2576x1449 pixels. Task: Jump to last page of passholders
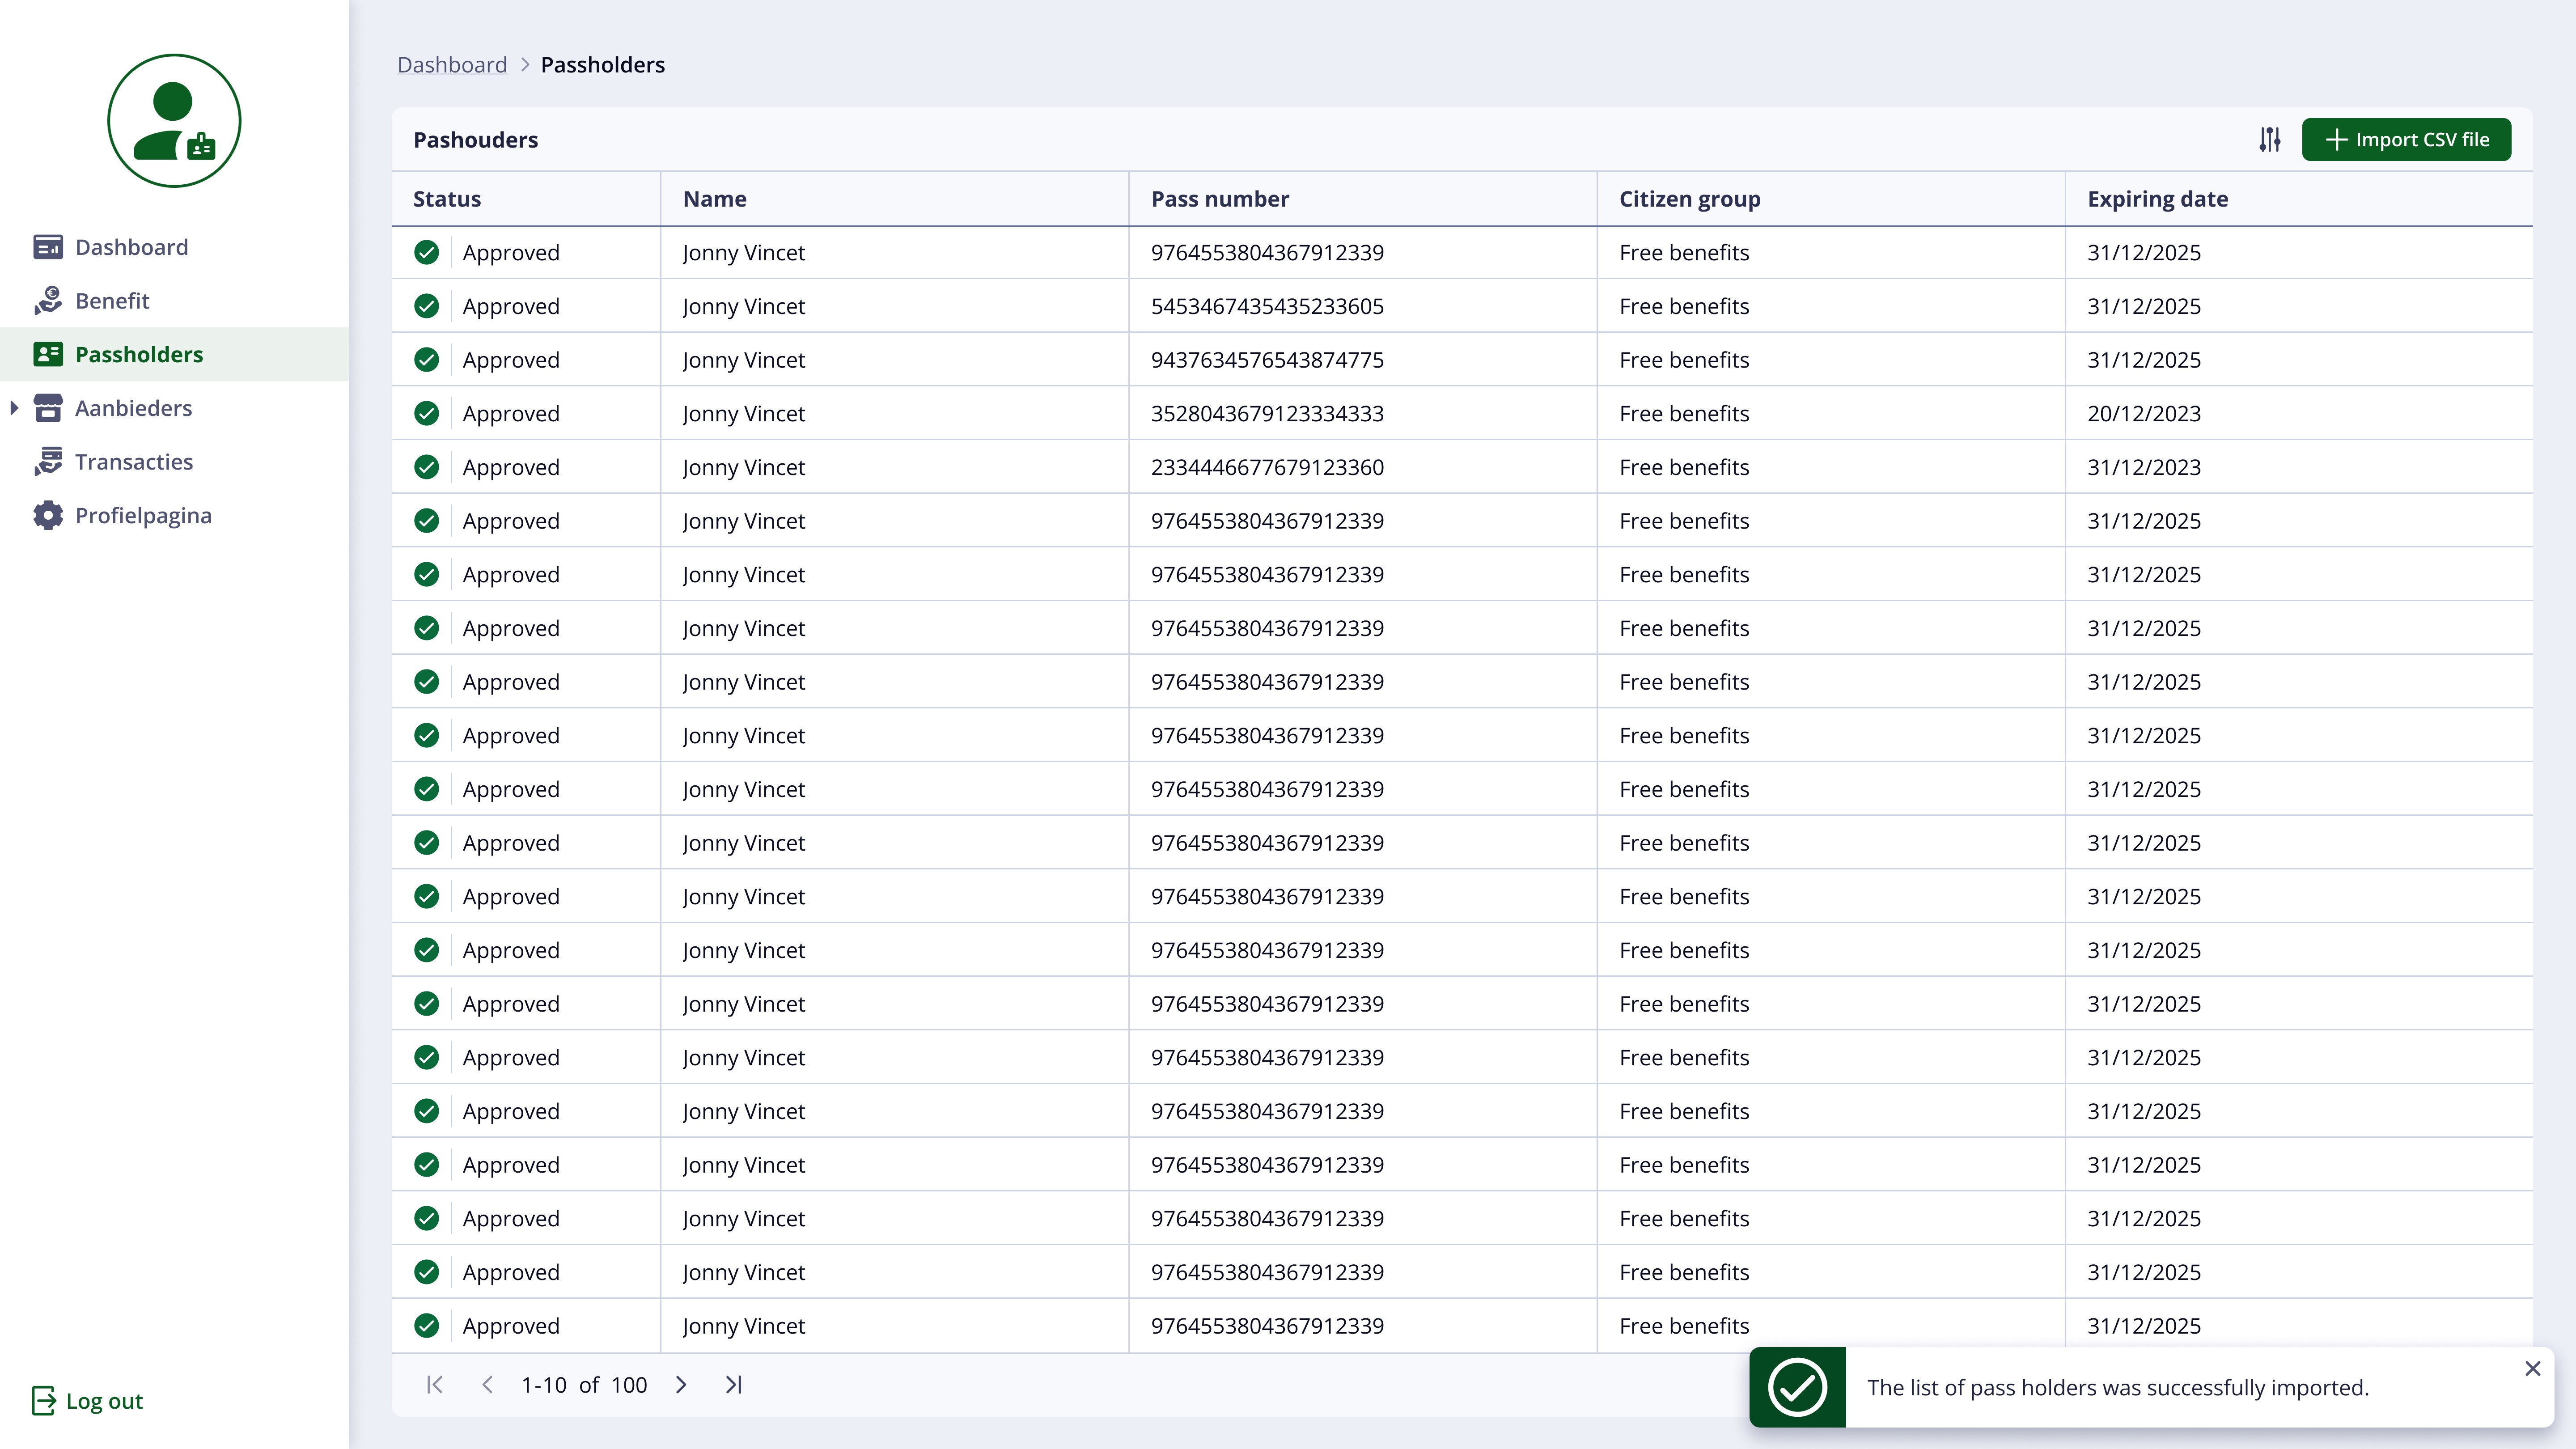[733, 1385]
